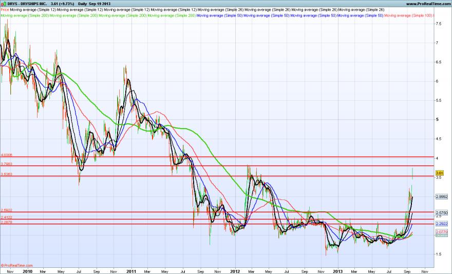Click the Price legend label
This screenshot has height=274, width=452.
pyautogui.click(x=5, y=10)
